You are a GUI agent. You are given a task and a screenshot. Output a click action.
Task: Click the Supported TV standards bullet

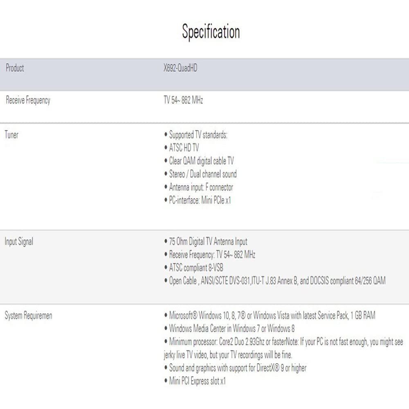pyautogui.click(x=198, y=135)
